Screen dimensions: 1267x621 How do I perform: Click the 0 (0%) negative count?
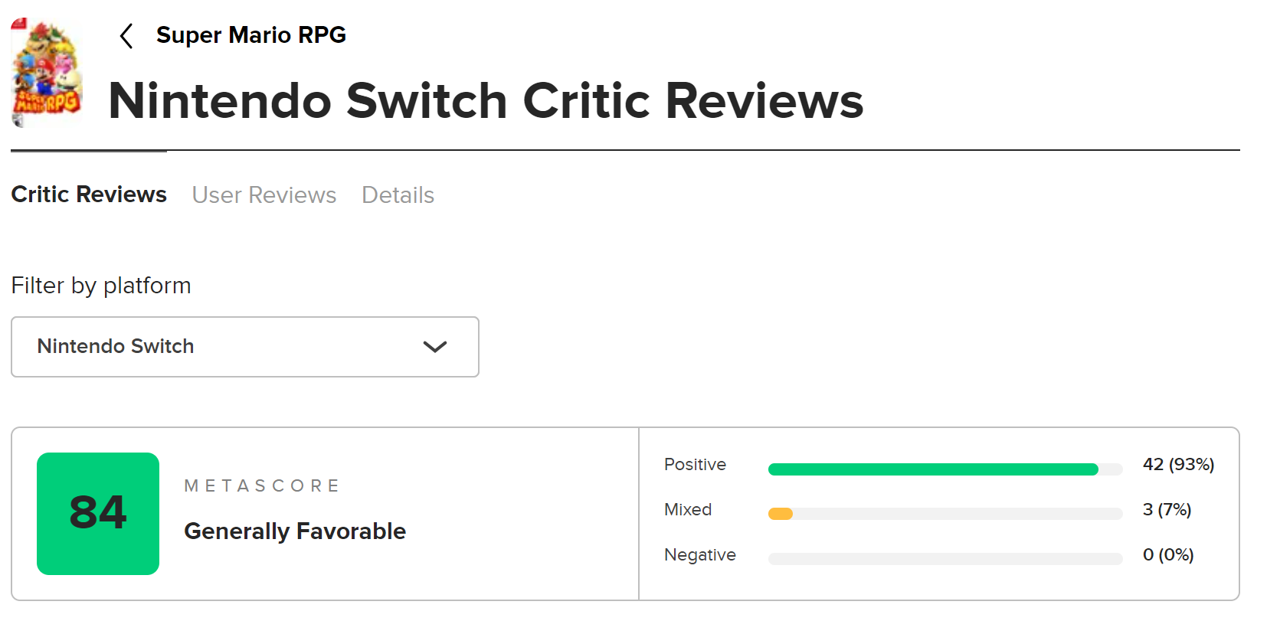point(1168,555)
